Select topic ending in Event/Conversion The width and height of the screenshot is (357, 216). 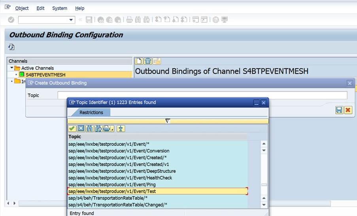coord(157,151)
